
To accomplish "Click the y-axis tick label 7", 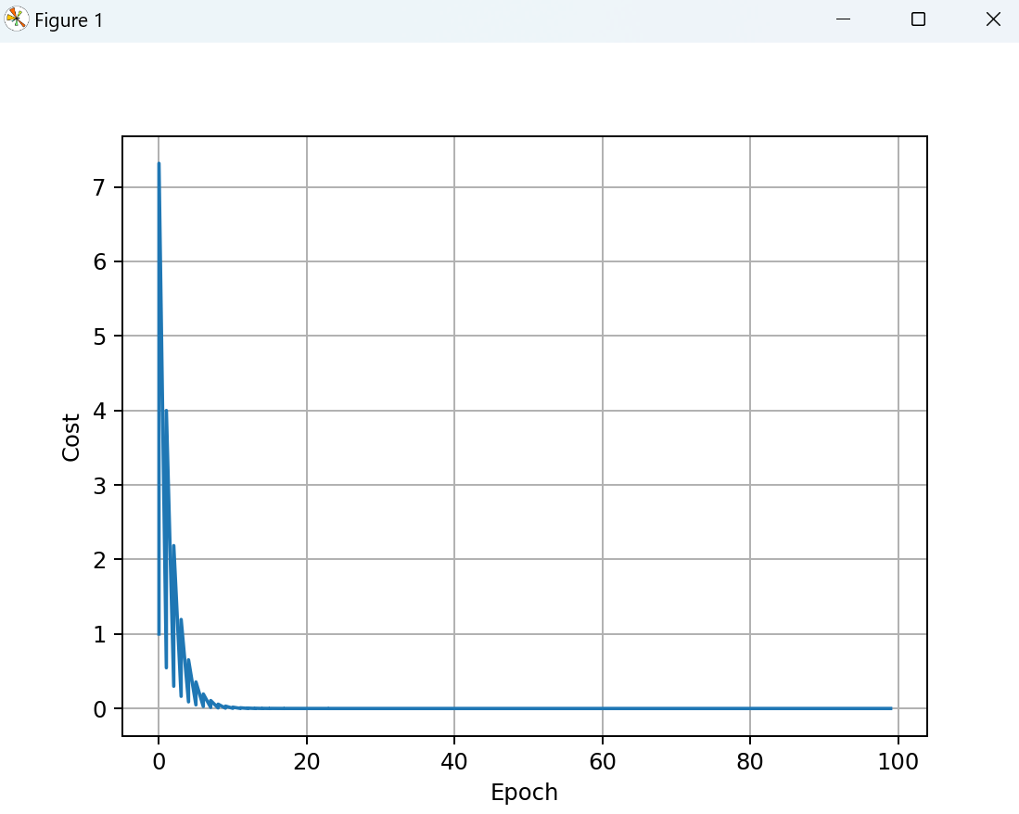I will [99, 188].
